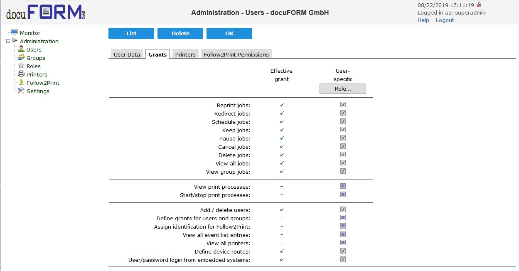Image resolution: width=519 pixels, height=271 pixels.
Task: Select the Grants tab
Action: pos(157,54)
